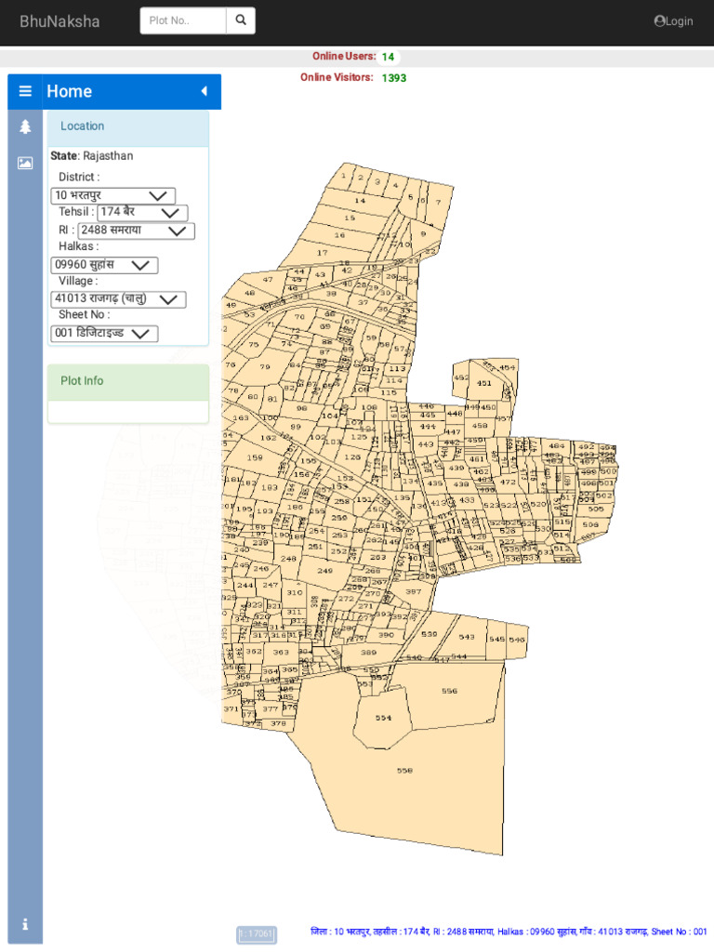Screen dimensions: 714x952
Task: Open the Sheet No dropdown 001
Action: pos(104,334)
